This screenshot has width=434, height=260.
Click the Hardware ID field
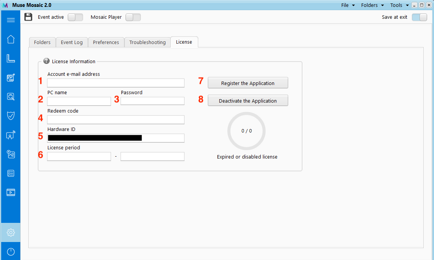coord(116,138)
